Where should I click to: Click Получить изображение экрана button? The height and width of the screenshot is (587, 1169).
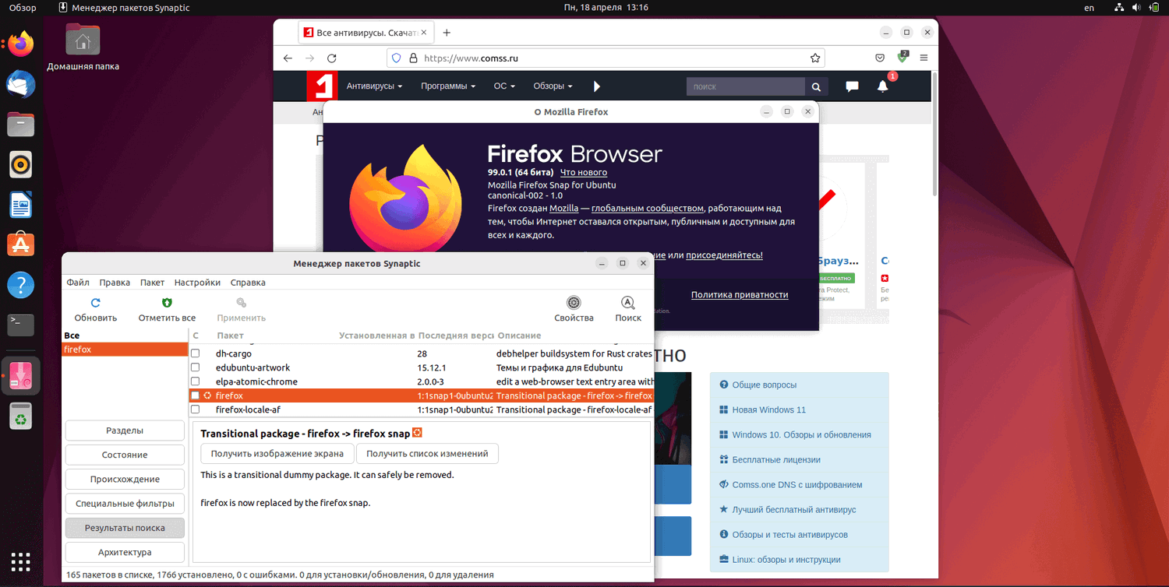click(277, 453)
